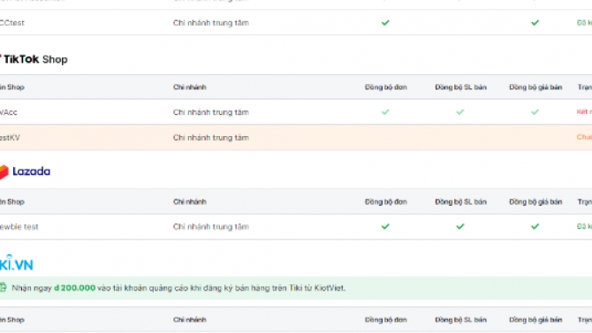
Task: Click the red status text in the VAcc row
Action: pyautogui.click(x=584, y=112)
